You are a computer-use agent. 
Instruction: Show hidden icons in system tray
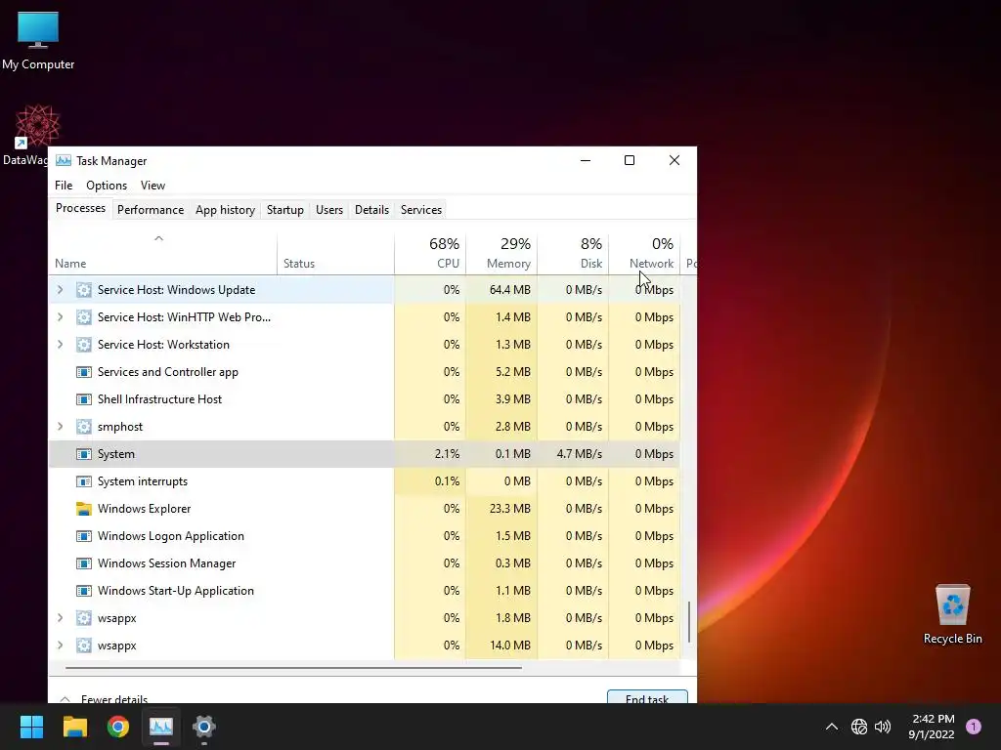tap(832, 727)
